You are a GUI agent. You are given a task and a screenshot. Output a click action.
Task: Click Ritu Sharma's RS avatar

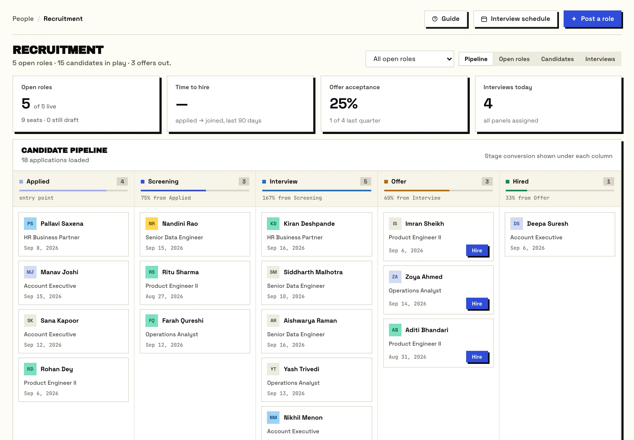point(152,272)
